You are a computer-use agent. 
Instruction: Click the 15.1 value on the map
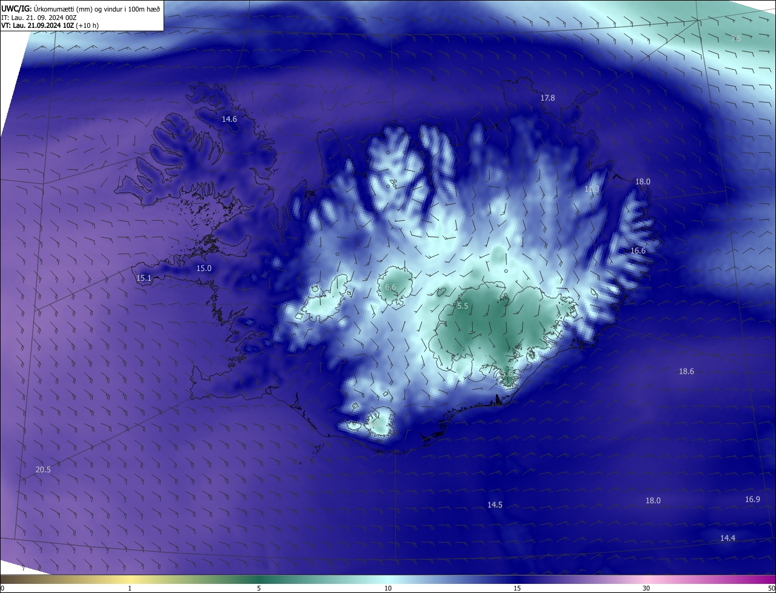click(144, 278)
